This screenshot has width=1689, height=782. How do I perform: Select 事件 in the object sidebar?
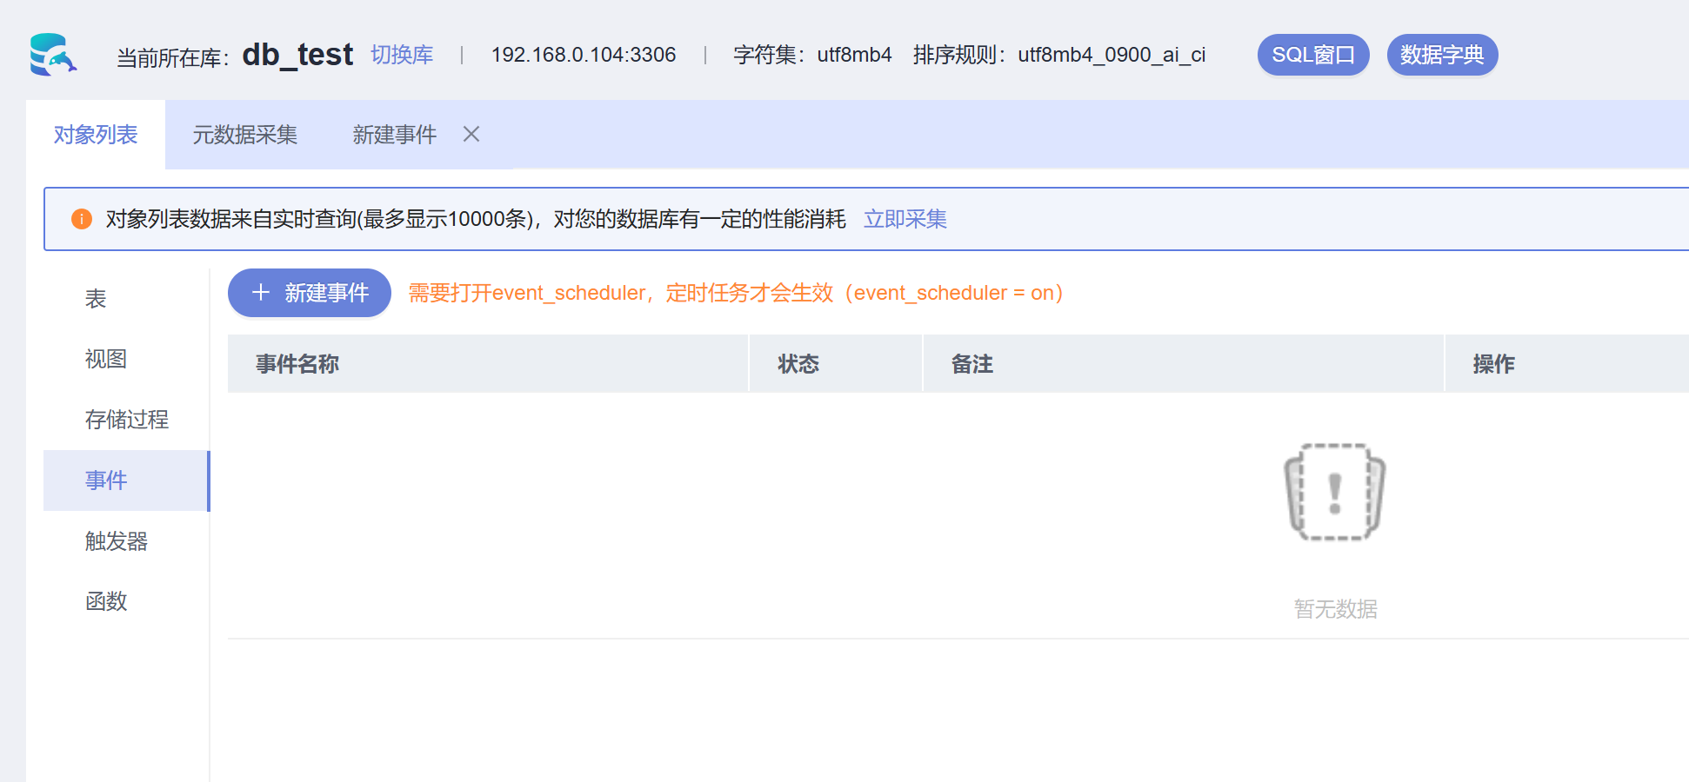[x=106, y=480]
